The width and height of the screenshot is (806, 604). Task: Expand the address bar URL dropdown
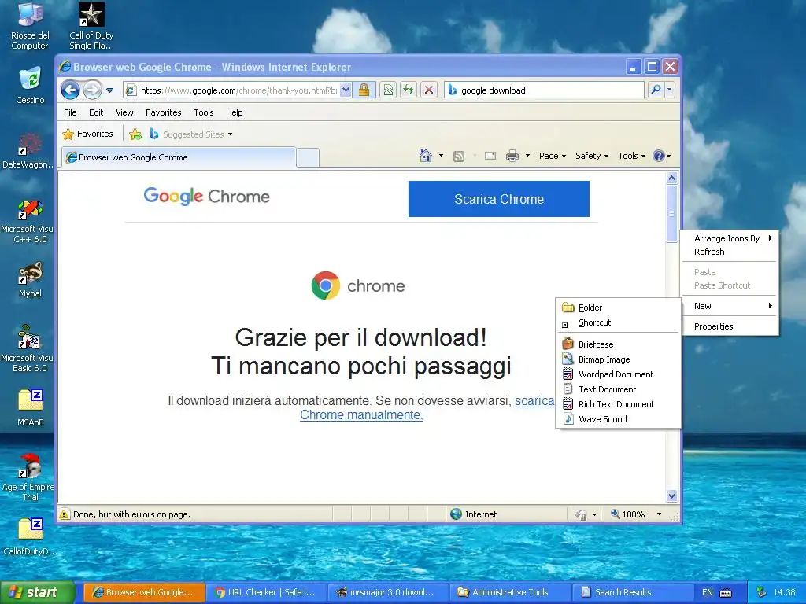[x=346, y=90]
